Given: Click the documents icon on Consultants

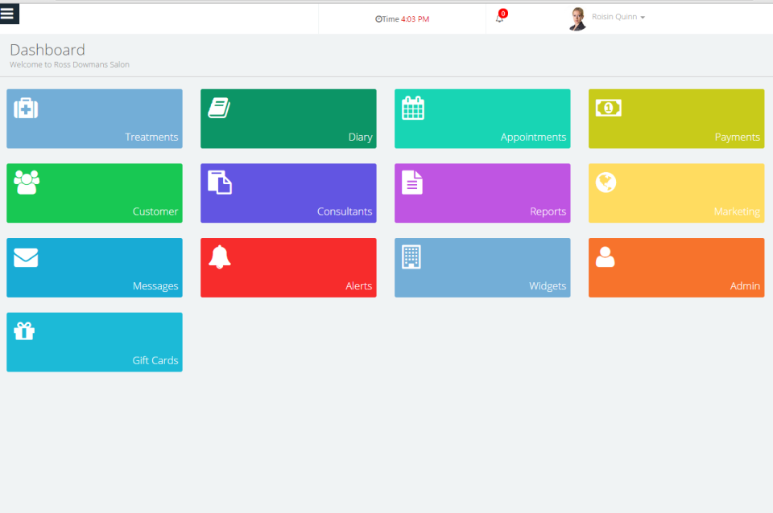Looking at the screenshot, I should point(220,183).
